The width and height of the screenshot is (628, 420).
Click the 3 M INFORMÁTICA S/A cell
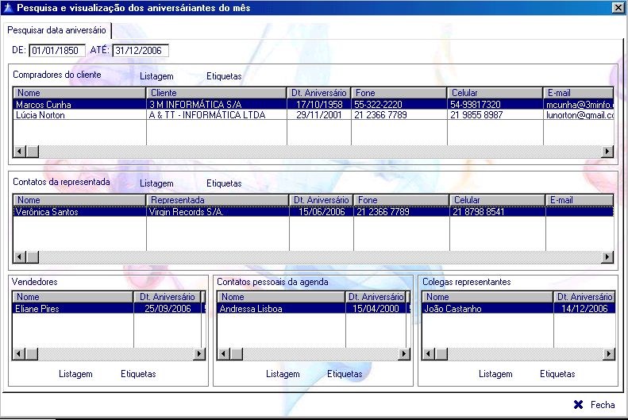click(x=216, y=105)
